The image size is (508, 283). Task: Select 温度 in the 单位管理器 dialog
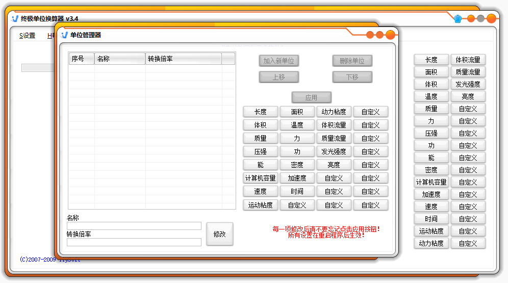point(297,125)
